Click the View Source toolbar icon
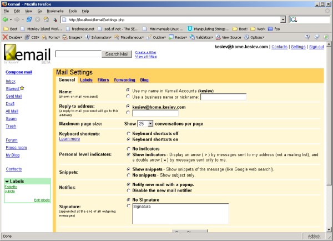 point(218,37)
